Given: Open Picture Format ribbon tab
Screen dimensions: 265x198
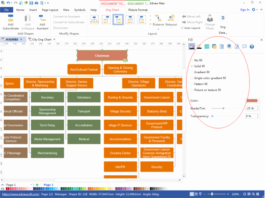Looking at the screenshot, I should [138, 10].
